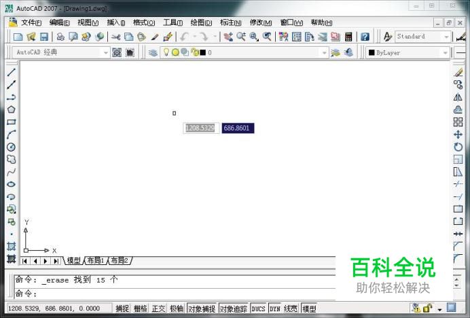Click the dynamic input 1208.5329 field
The height and width of the screenshot is (318, 470).
tap(200, 128)
